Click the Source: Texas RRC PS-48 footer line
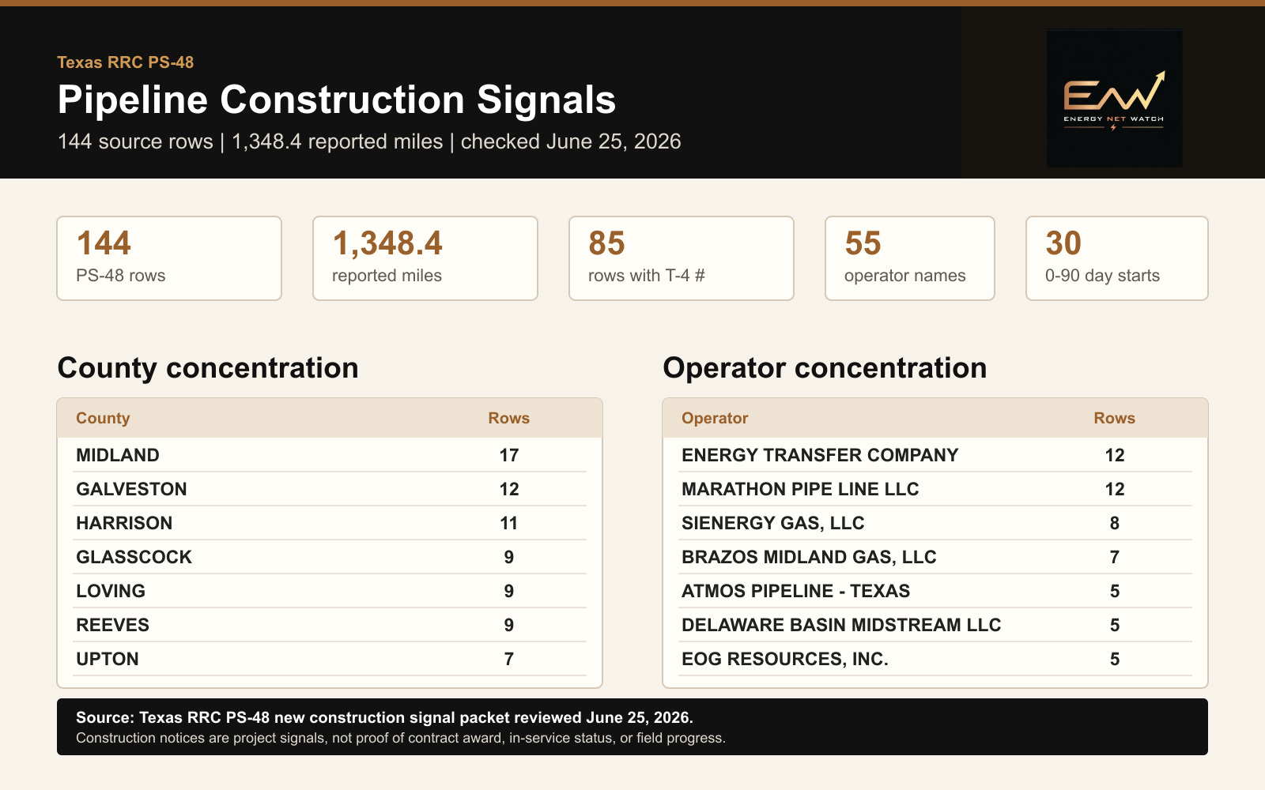This screenshot has width=1265, height=790. (x=384, y=717)
